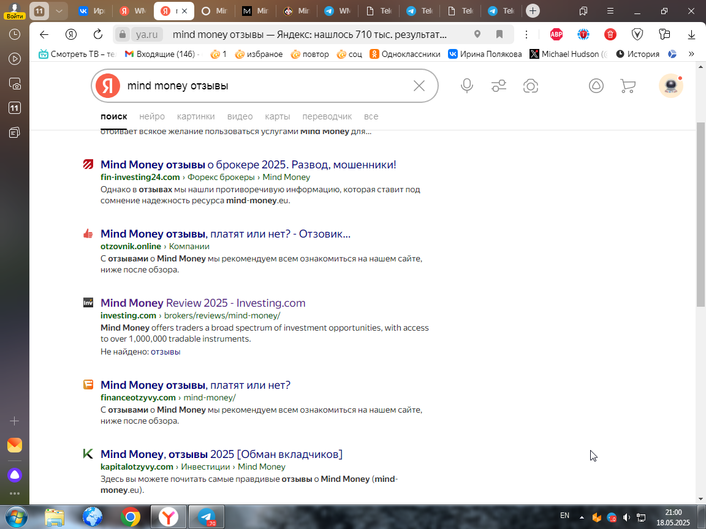This screenshot has width=706, height=529.
Task: Open search settings sliders icon
Action: [x=499, y=86]
